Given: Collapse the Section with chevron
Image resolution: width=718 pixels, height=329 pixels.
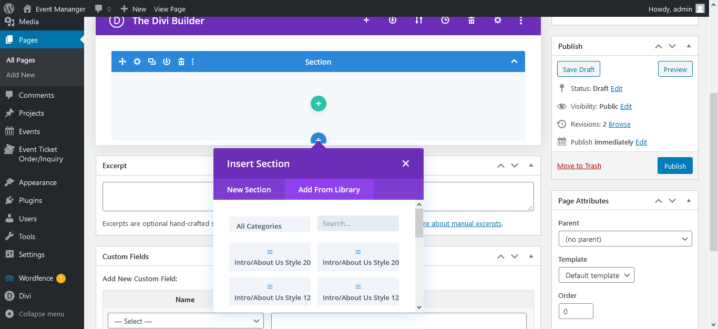Looking at the screenshot, I should click(514, 61).
